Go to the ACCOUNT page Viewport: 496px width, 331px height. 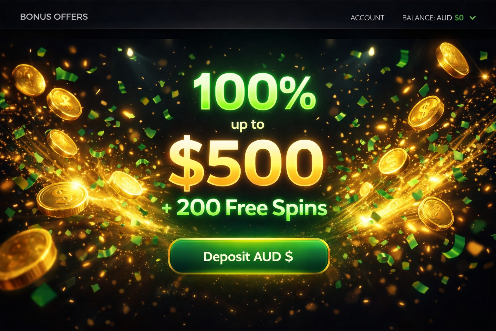tap(367, 18)
